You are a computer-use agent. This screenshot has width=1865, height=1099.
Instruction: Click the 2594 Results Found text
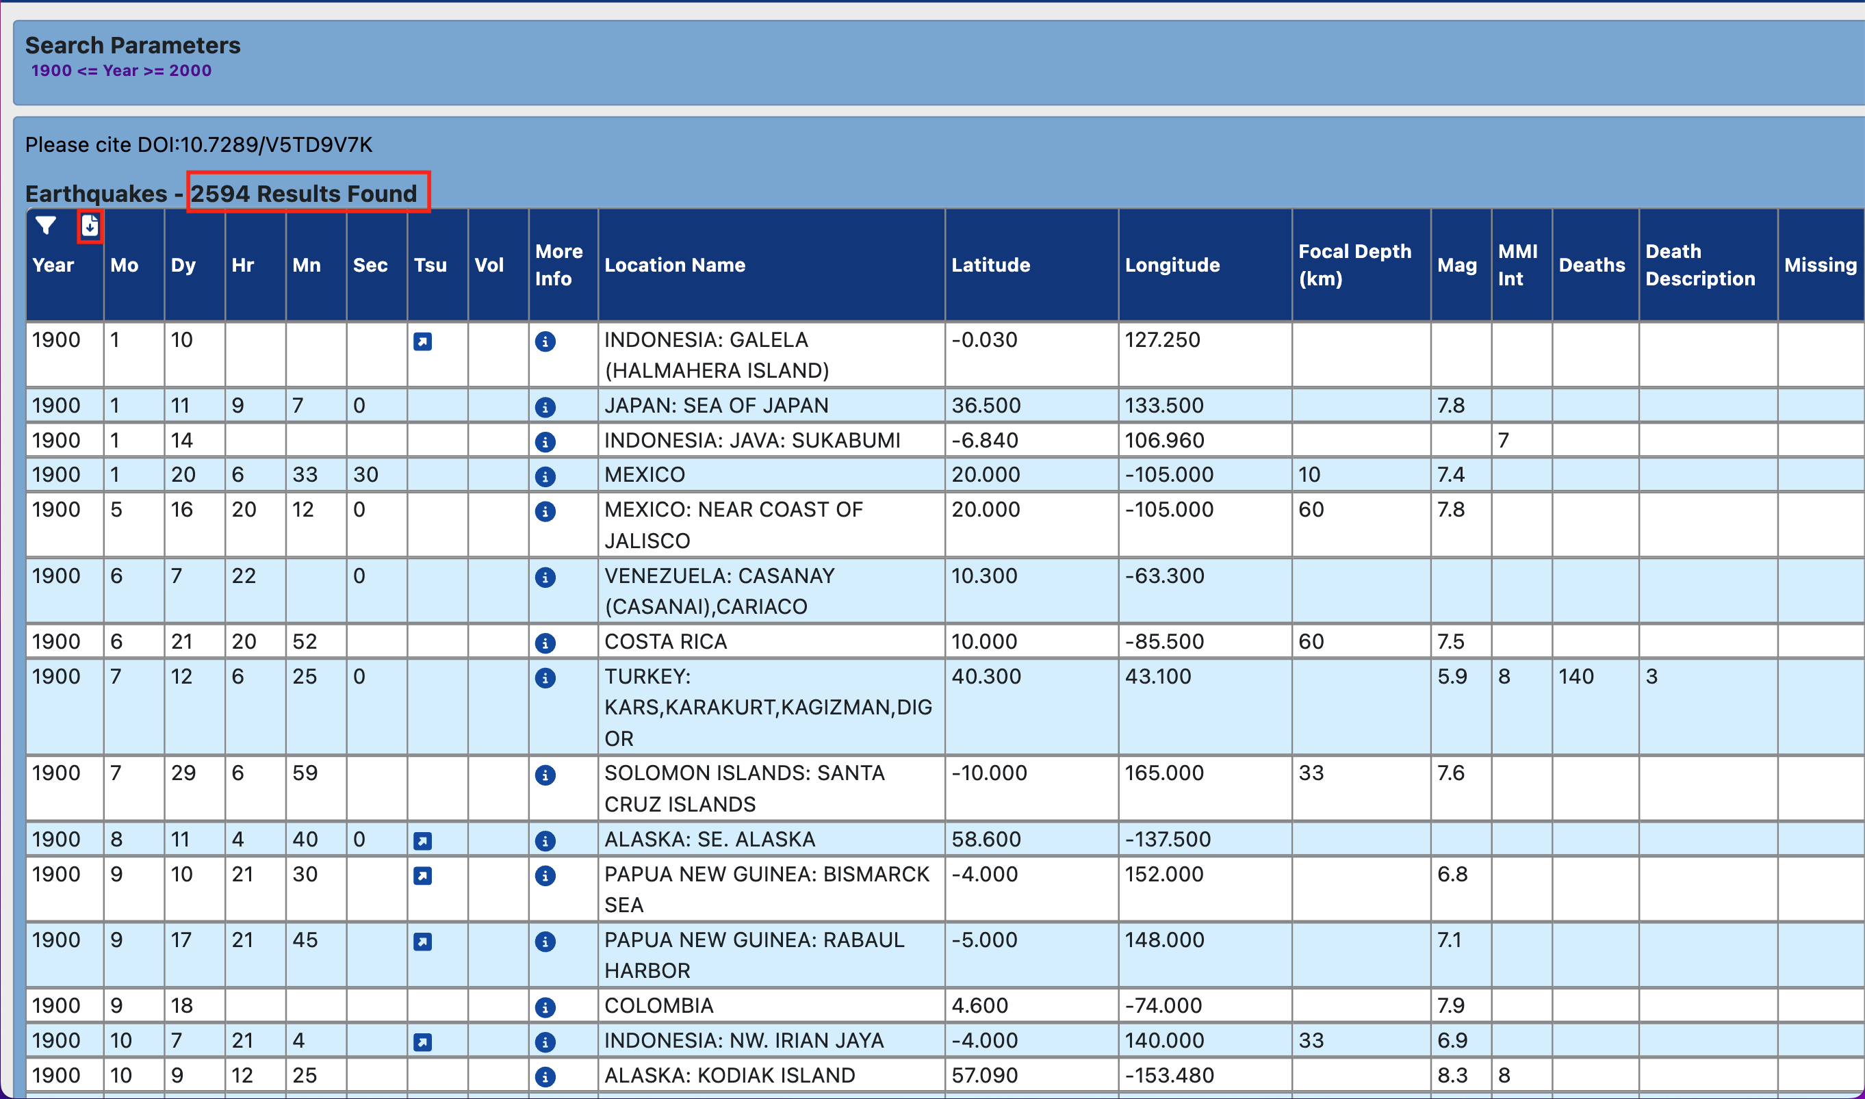point(304,193)
